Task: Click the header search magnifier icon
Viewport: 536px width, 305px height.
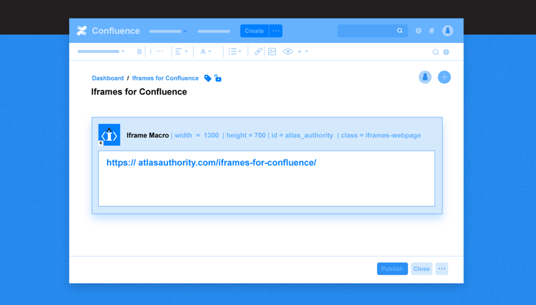Action: pos(399,31)
